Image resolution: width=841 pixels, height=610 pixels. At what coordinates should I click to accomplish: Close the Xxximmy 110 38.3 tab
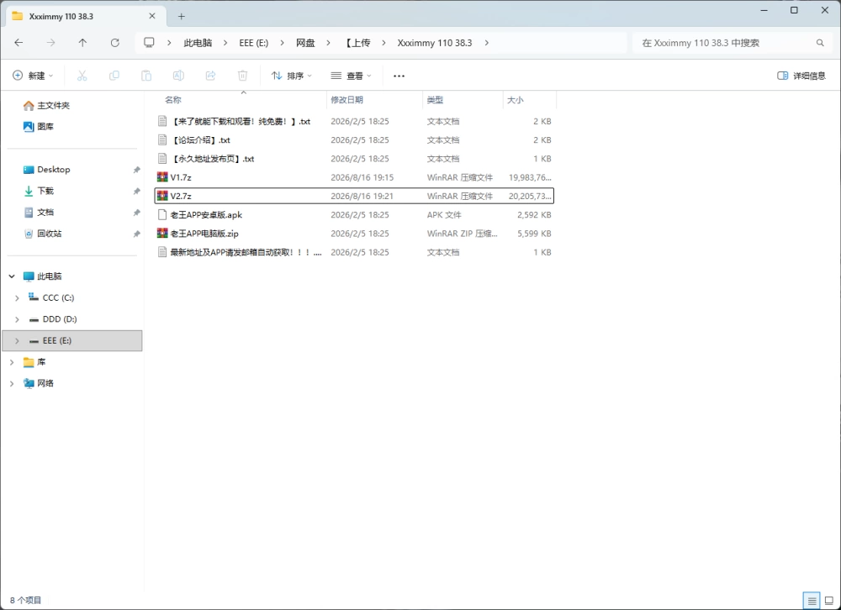pos(152,16)
